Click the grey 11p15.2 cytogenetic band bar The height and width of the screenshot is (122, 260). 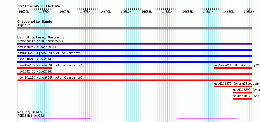(x=135, y=28)
